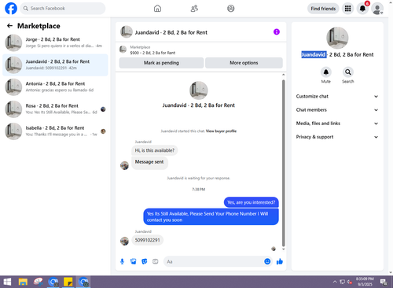Open the notifications bell in top bar
Viewport: 393px width, 288px height.
click(362, 9)
